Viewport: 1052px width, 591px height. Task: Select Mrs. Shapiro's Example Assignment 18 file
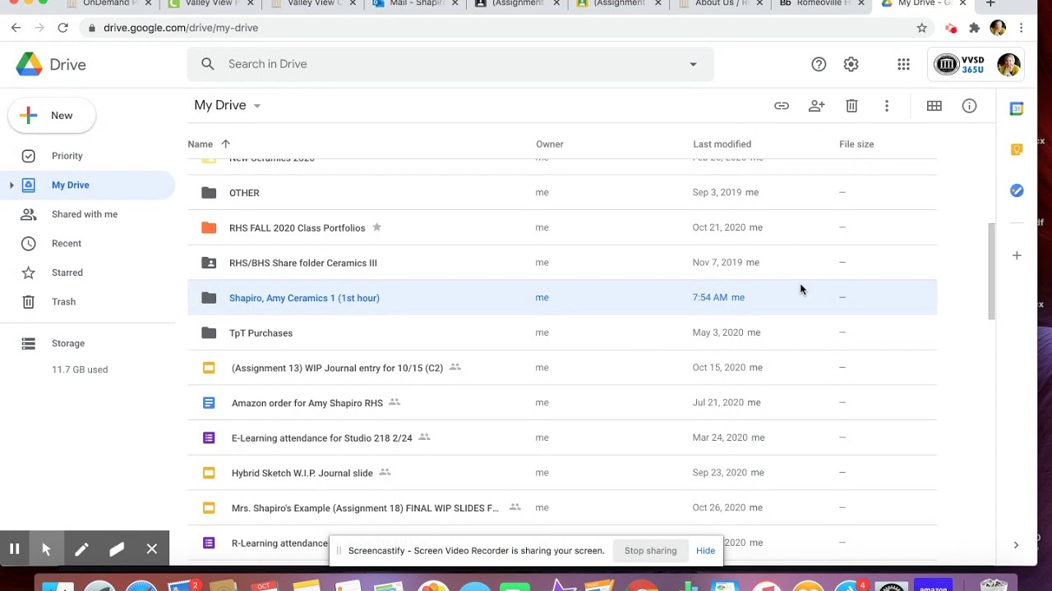(x=562, y=508)
